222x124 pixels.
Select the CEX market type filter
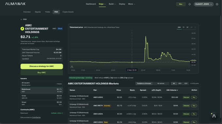pyautogui.click(x=186, y=84)
